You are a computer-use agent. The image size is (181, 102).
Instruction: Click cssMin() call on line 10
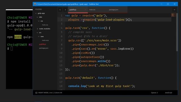coord(88,53)
